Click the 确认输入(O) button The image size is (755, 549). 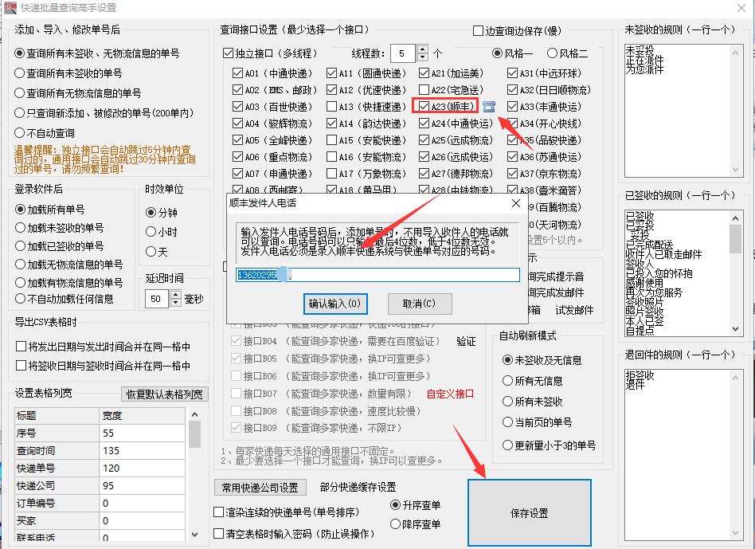[x=334, y=304]
